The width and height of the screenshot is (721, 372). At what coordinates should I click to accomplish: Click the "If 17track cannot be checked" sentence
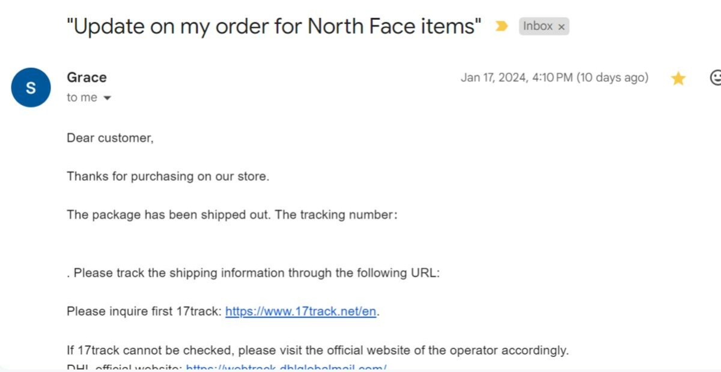(x=317, y=350)
